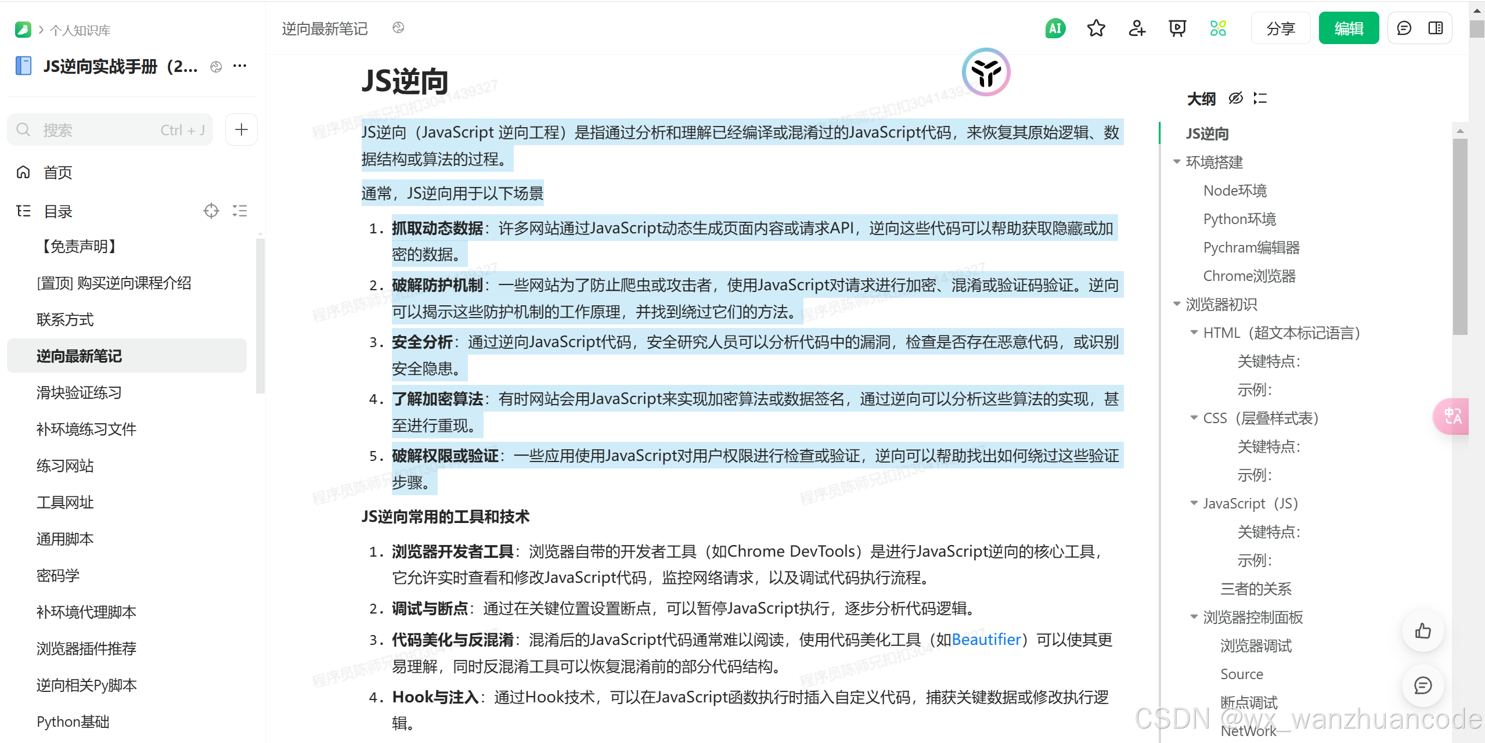Enter presentation mode
This screenshot has height=743, width=1485.
click(x=1177, y=28)
